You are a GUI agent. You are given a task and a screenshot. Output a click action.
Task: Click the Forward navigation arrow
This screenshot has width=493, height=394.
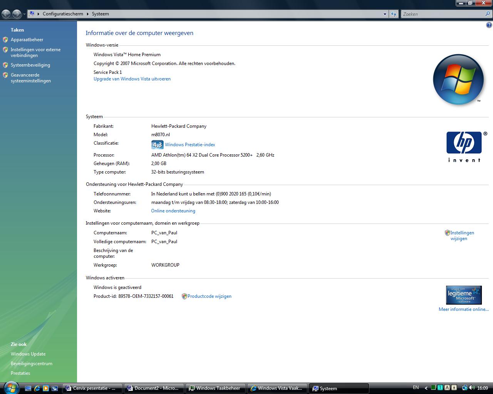tap(17, 14)
